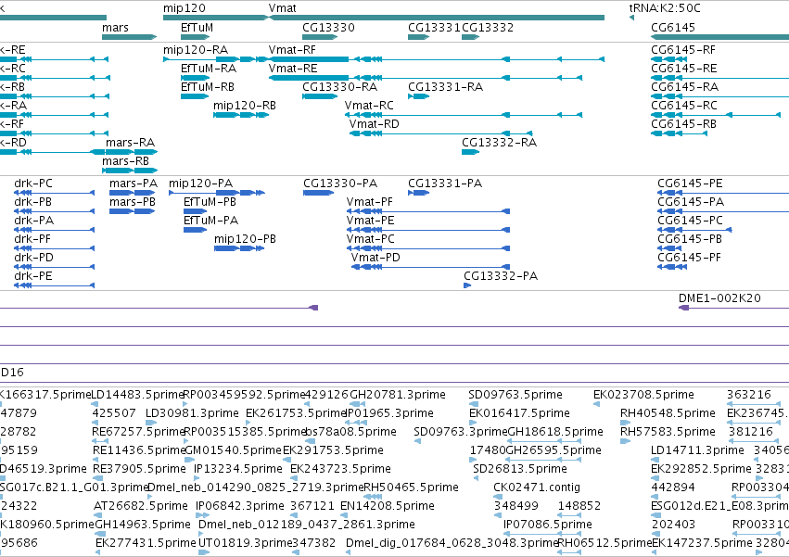Select the LD14711.3prime EST label
Image resolution: width=789 pixels, height=557 pixels.
tap(697, 450)
